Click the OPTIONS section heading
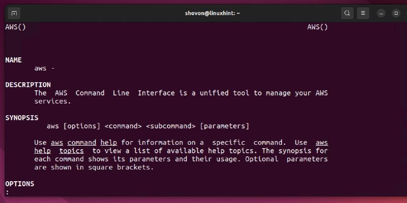The width and height of the screenshot is (407, 203). 20,184
